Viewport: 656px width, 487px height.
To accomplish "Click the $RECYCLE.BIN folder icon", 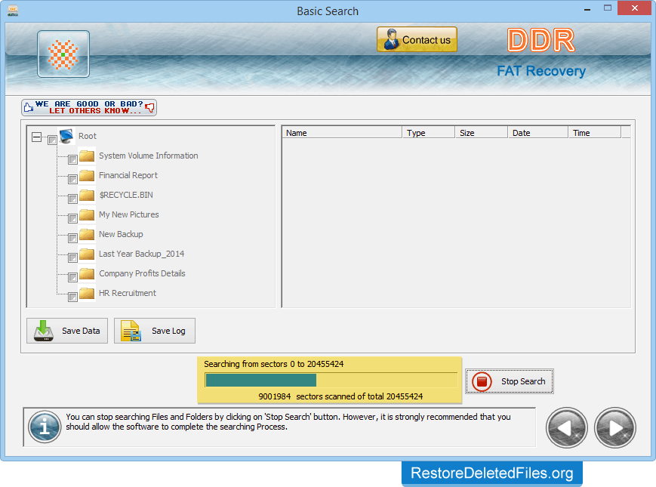I will point(87,195).
